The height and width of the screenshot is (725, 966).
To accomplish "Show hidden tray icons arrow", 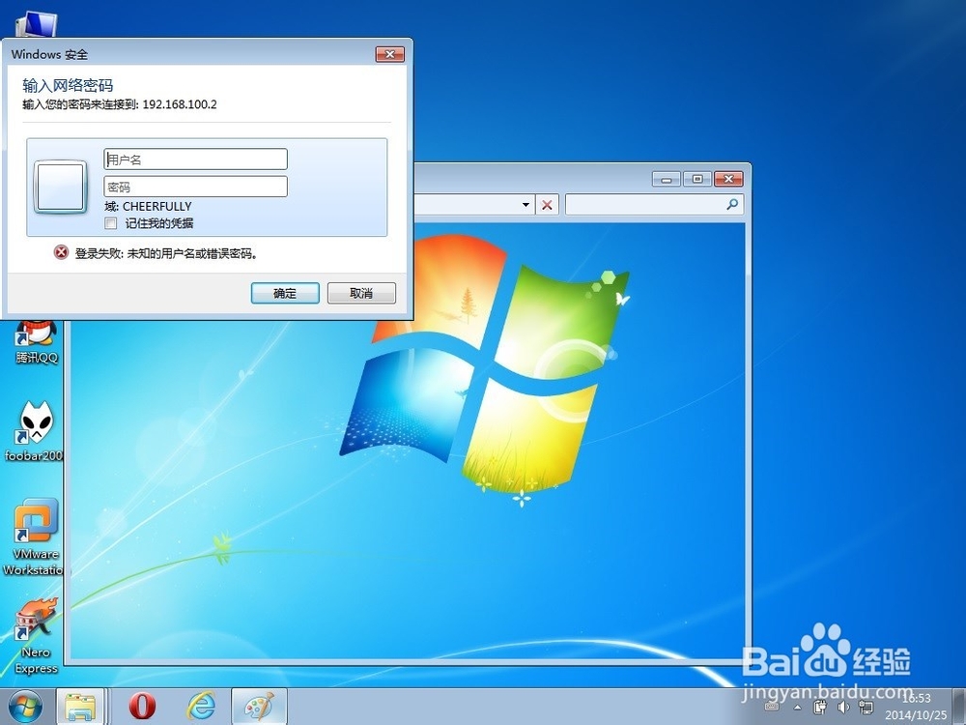I will 797,708.
